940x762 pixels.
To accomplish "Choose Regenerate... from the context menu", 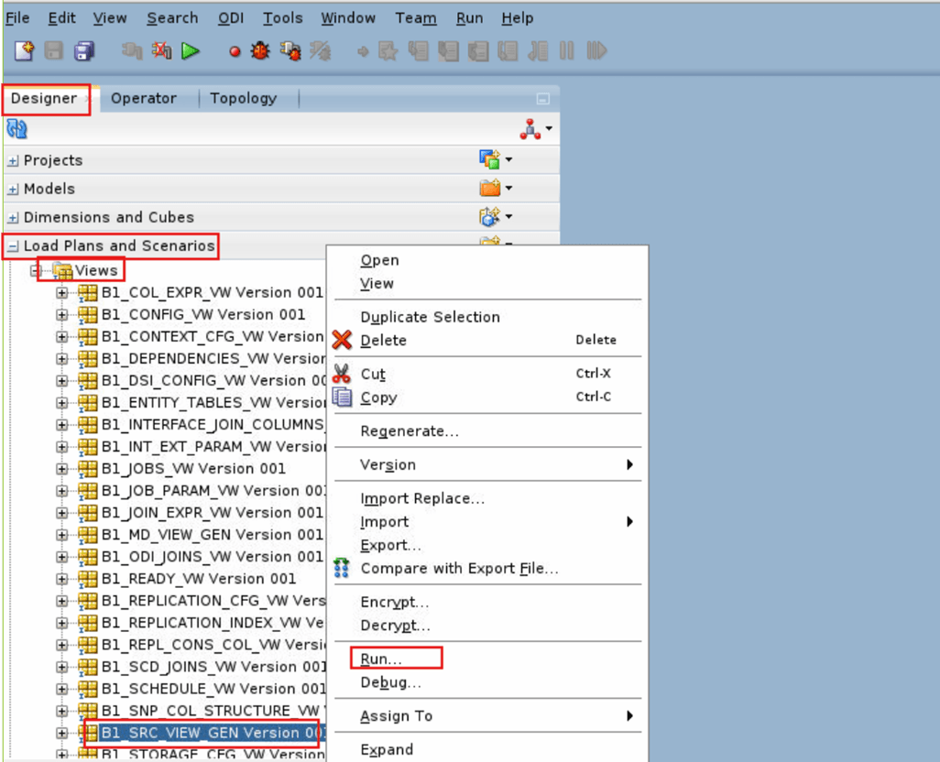I will tap(410, 431).
